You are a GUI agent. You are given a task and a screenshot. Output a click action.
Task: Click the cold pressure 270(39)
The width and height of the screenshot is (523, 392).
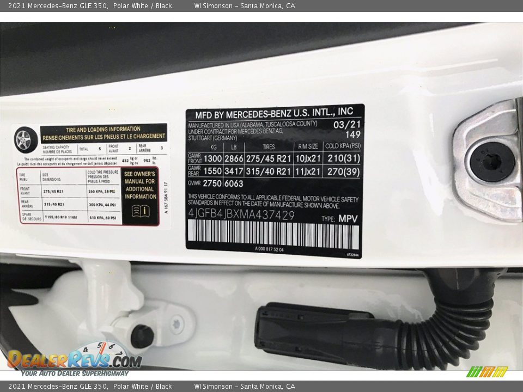[x=344, y=172]
